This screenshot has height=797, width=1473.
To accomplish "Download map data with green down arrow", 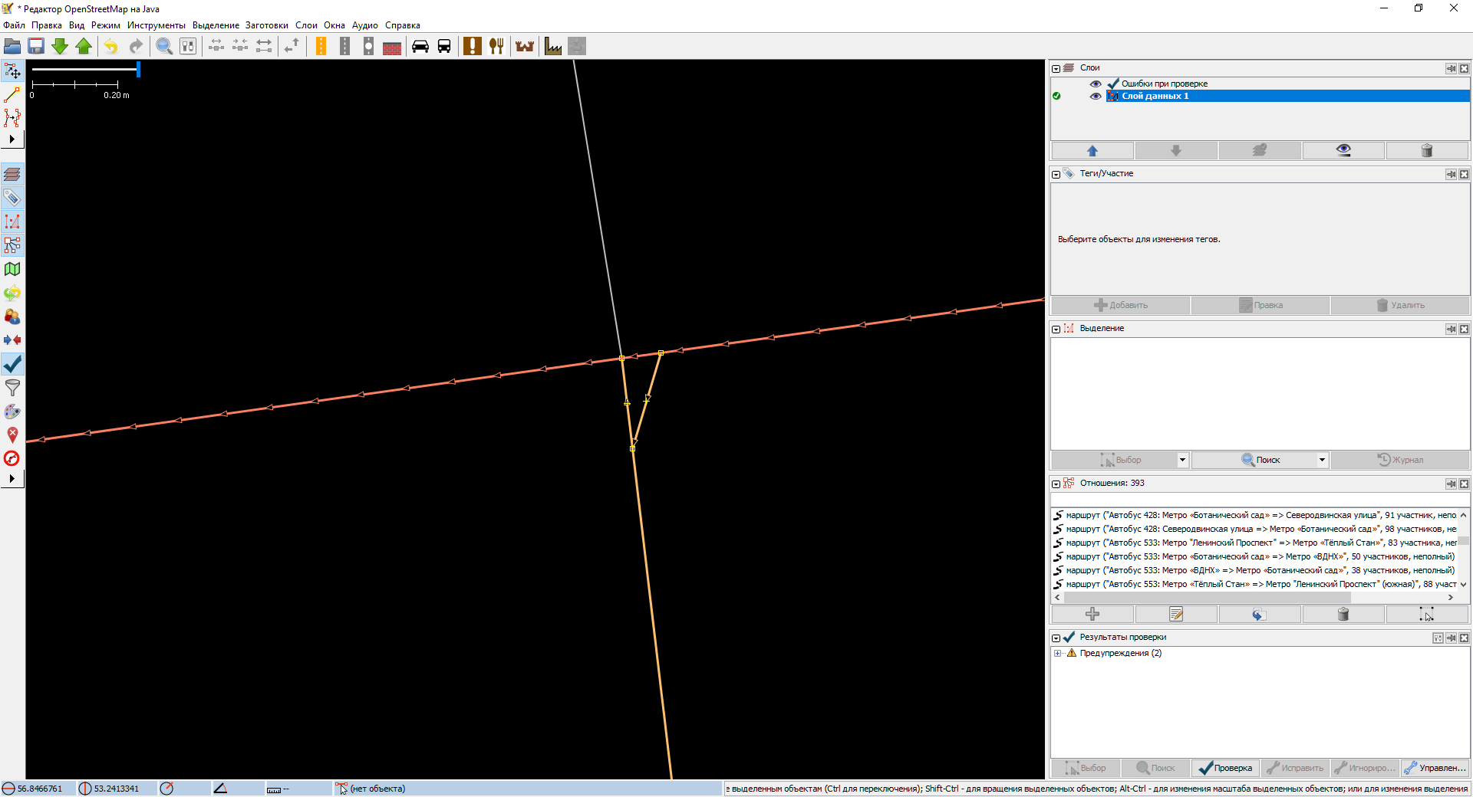I will pyautogui.click(x=60, y=46).
